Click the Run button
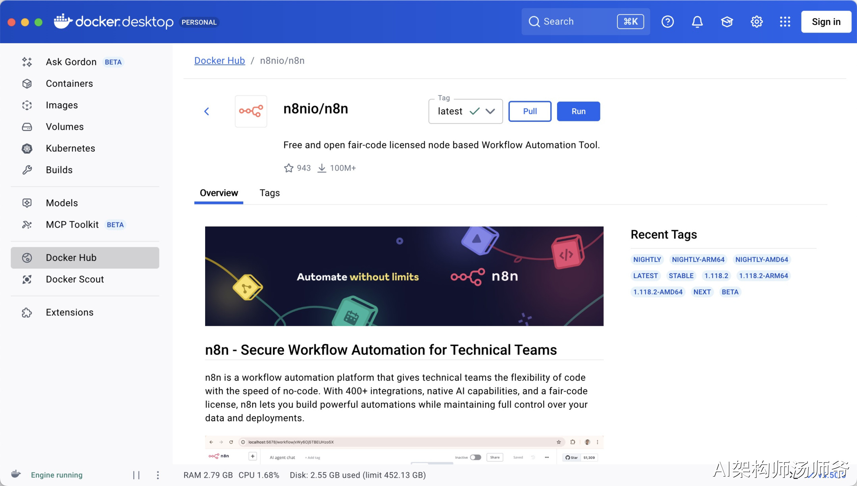Image resolution: width=857 pixels, height=486 pixels. 578,111
